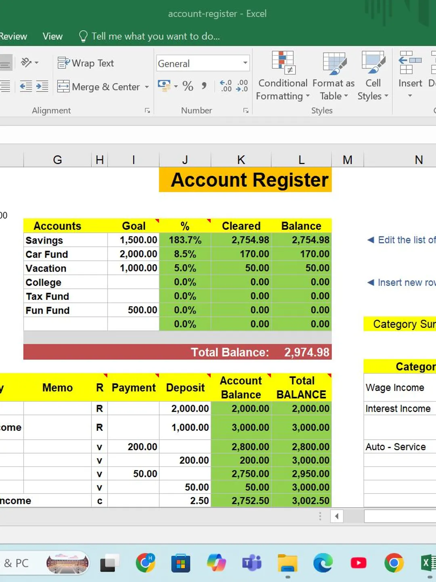Select the College account cell
The image size is (436, 582).
(x=65, y=282)
